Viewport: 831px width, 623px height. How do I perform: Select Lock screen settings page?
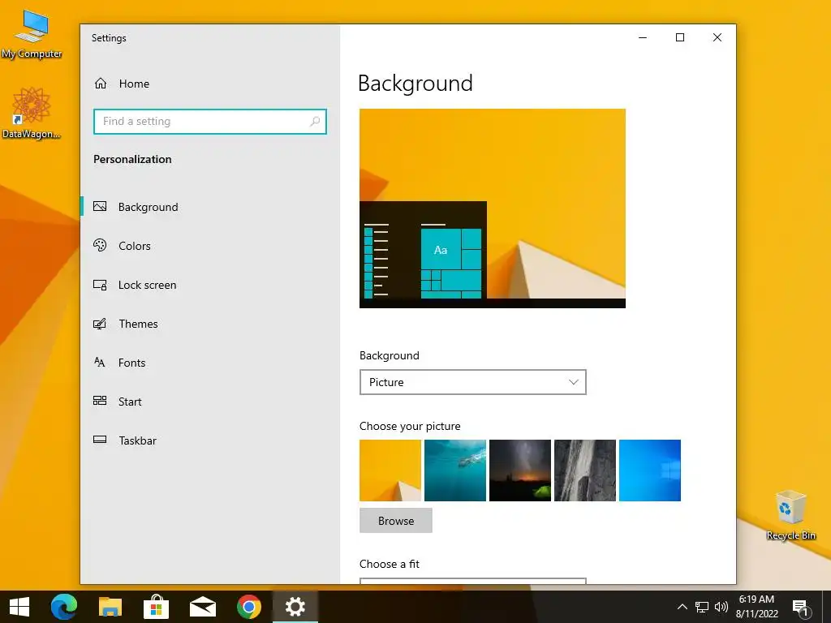[148, 285]
